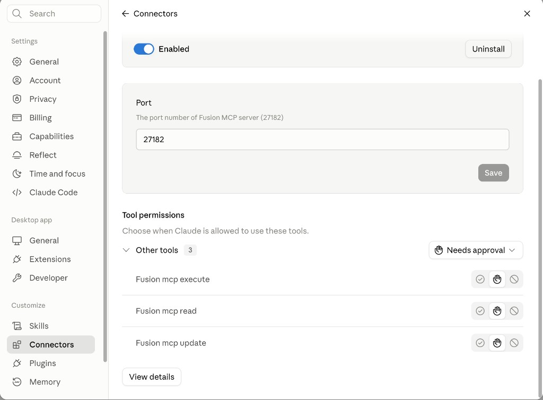
Task: Click the Other tools count badge 3
Action: (190, 250)
